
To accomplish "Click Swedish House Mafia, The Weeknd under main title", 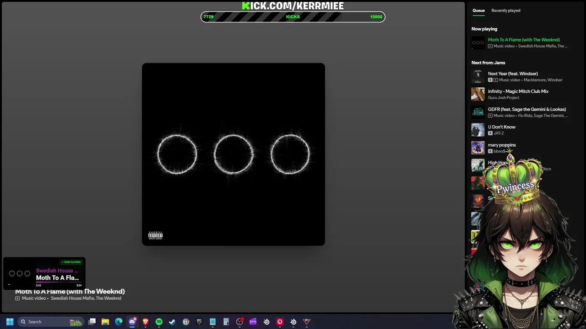I will pos(86,298).
